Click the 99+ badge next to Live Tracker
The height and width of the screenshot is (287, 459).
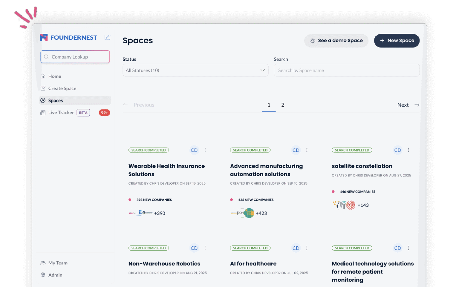tap(104, 113)
